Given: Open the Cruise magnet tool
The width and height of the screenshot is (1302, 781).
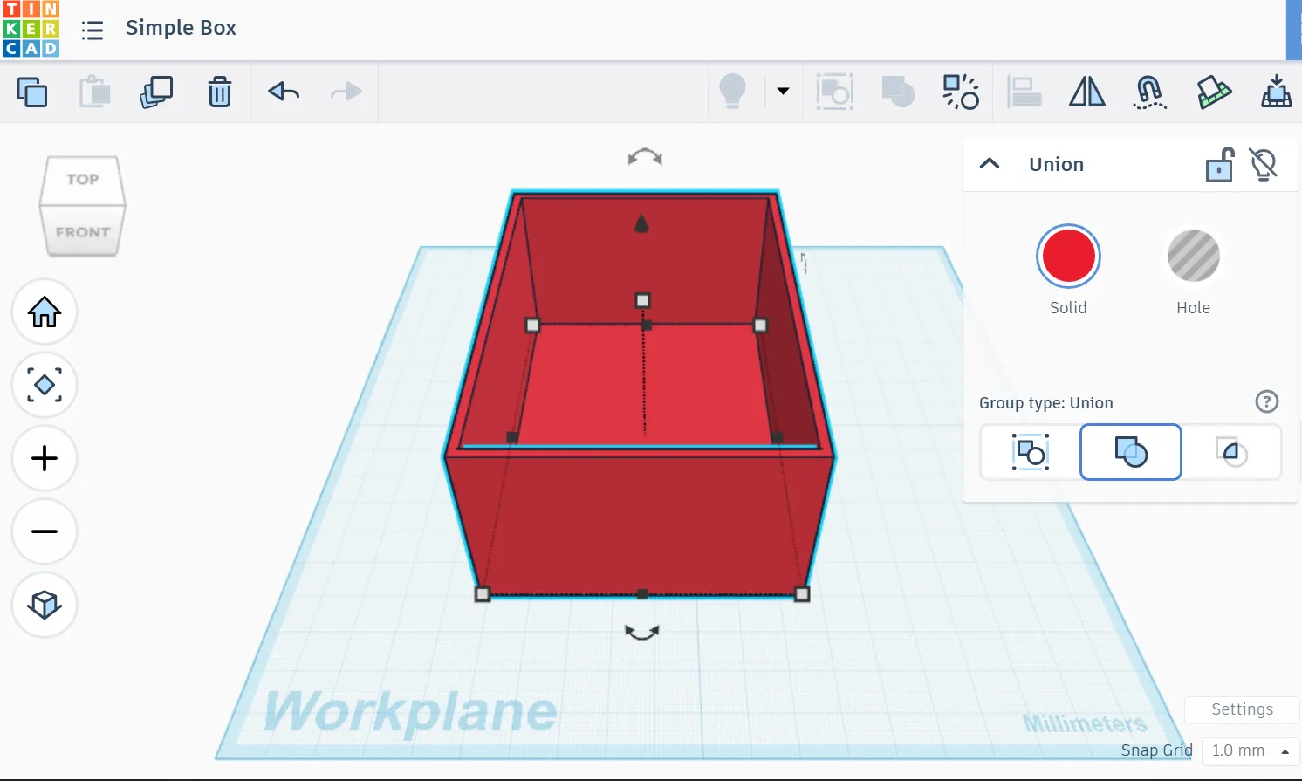Looking at the screenshot, I should [1149, 92].
